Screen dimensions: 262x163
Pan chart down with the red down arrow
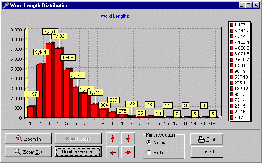(128, 138)
